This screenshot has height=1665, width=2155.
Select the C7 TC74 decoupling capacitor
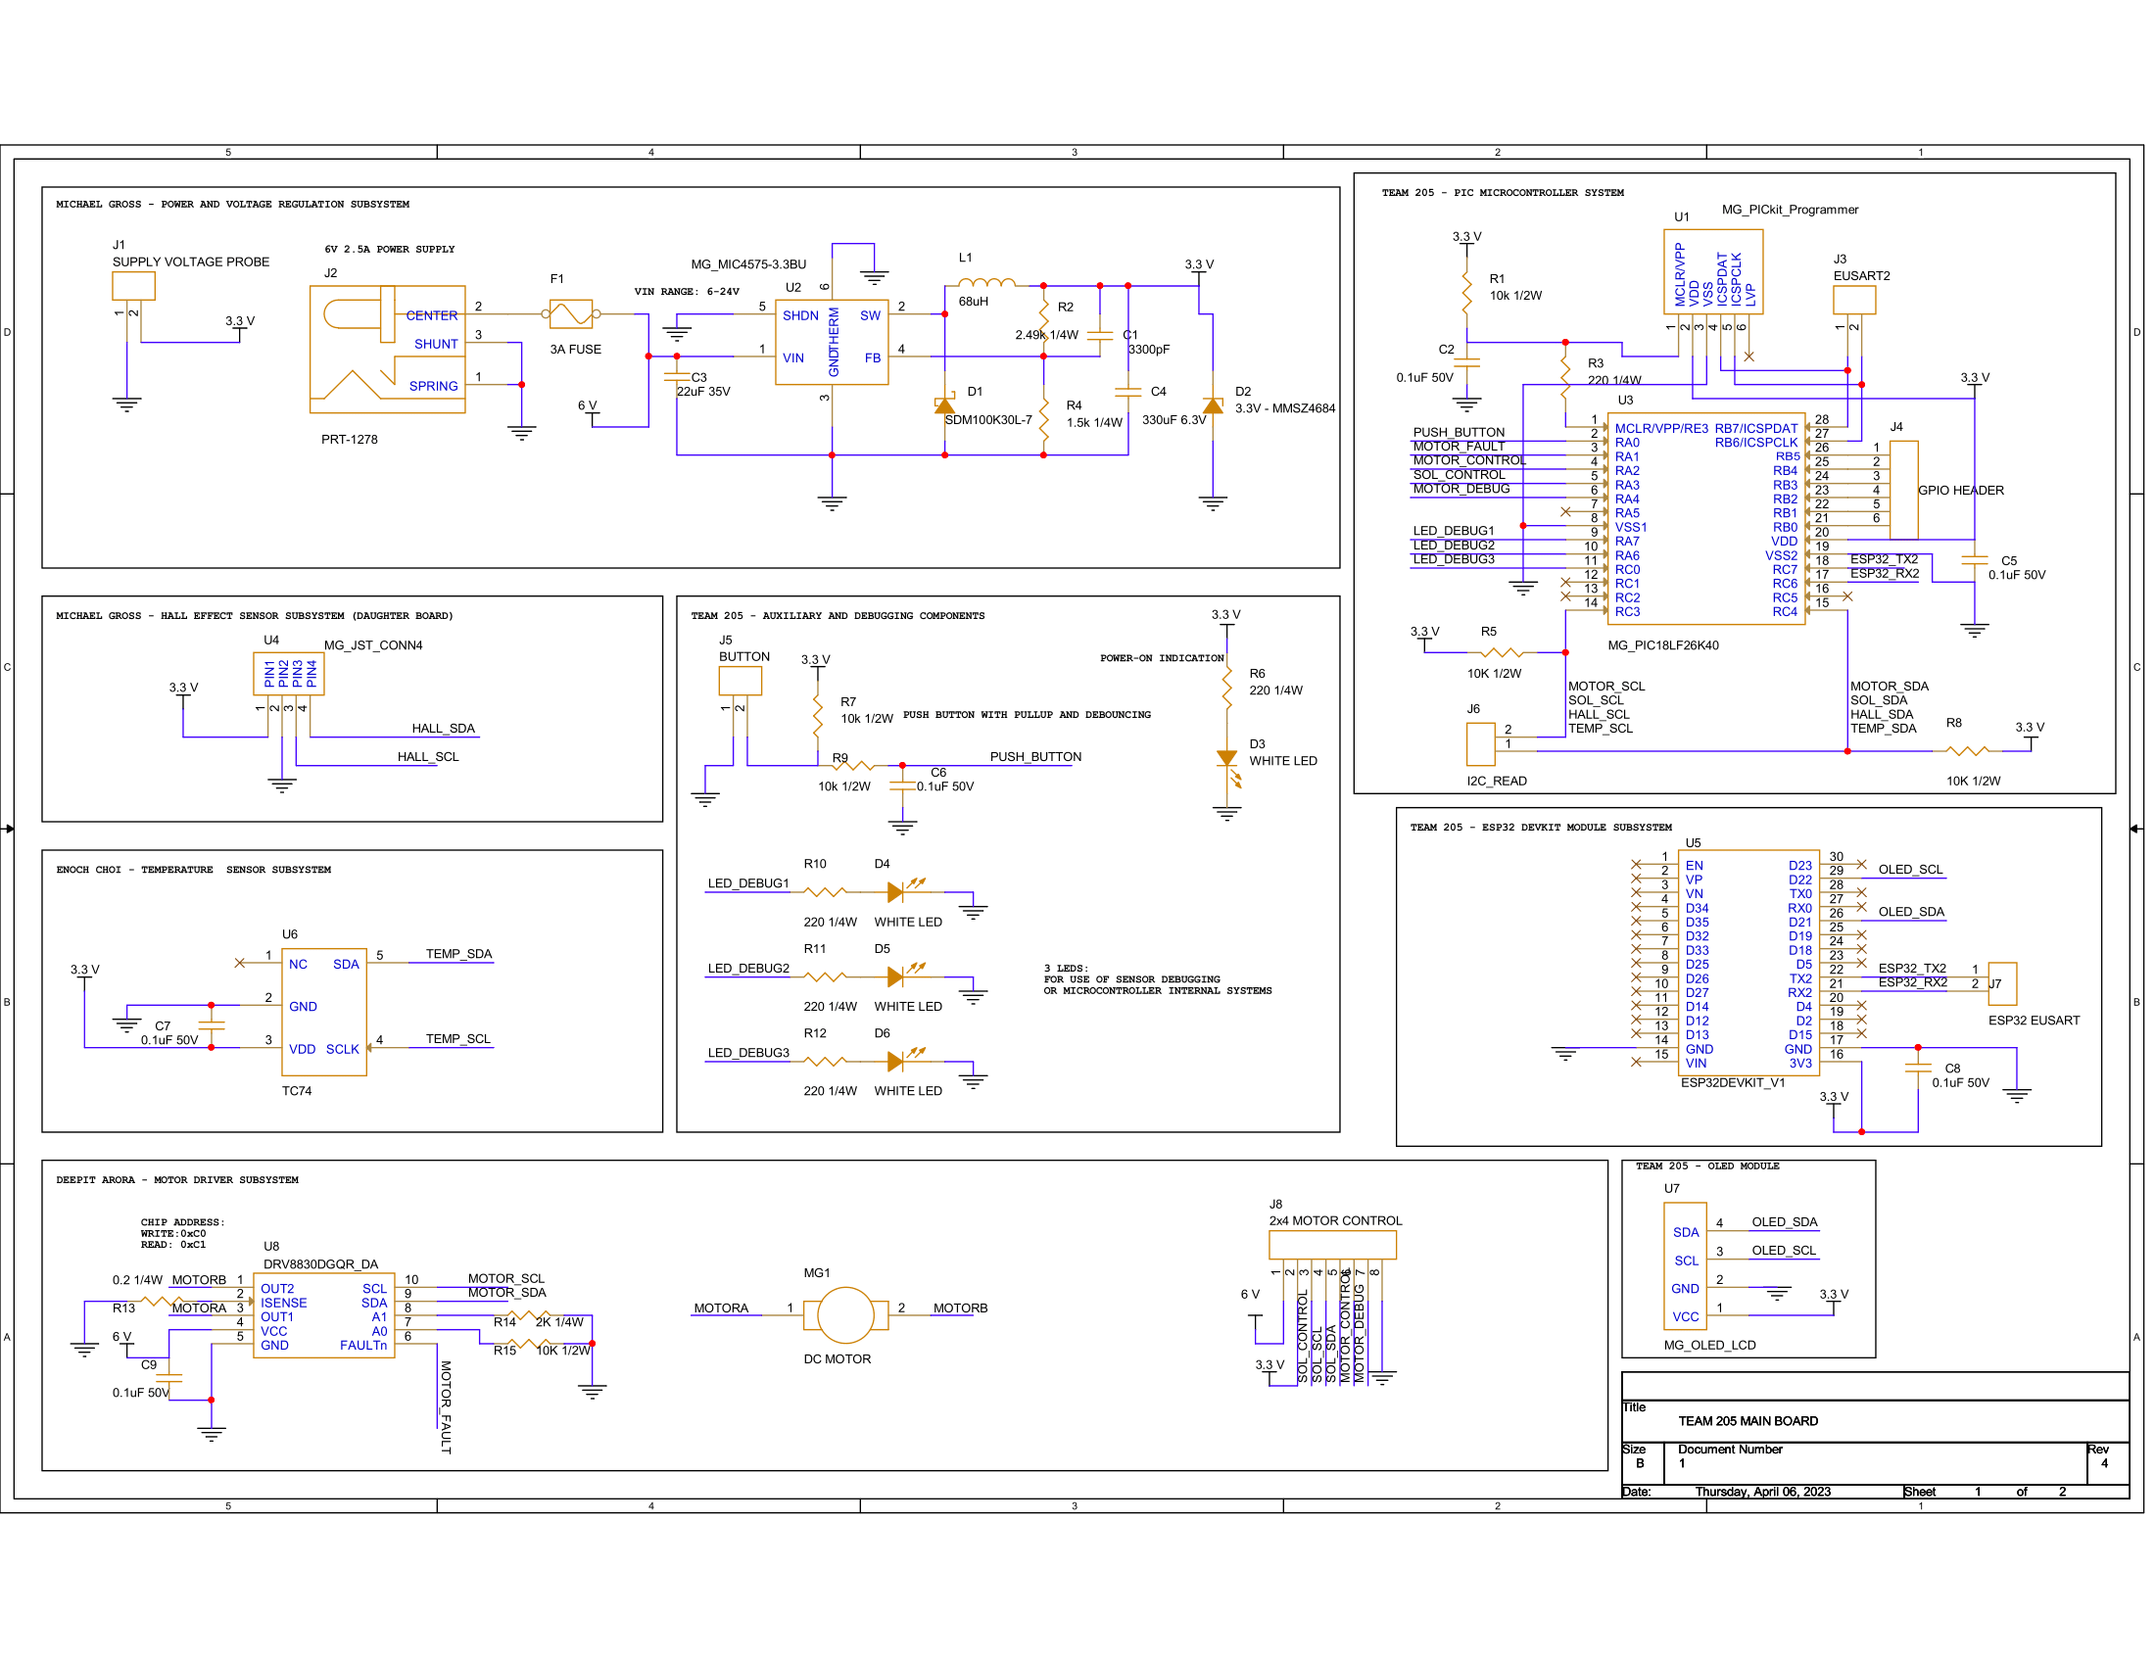pos(212,1025)
